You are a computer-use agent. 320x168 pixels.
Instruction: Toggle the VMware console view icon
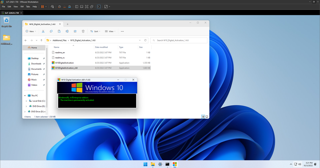(99, 6)
